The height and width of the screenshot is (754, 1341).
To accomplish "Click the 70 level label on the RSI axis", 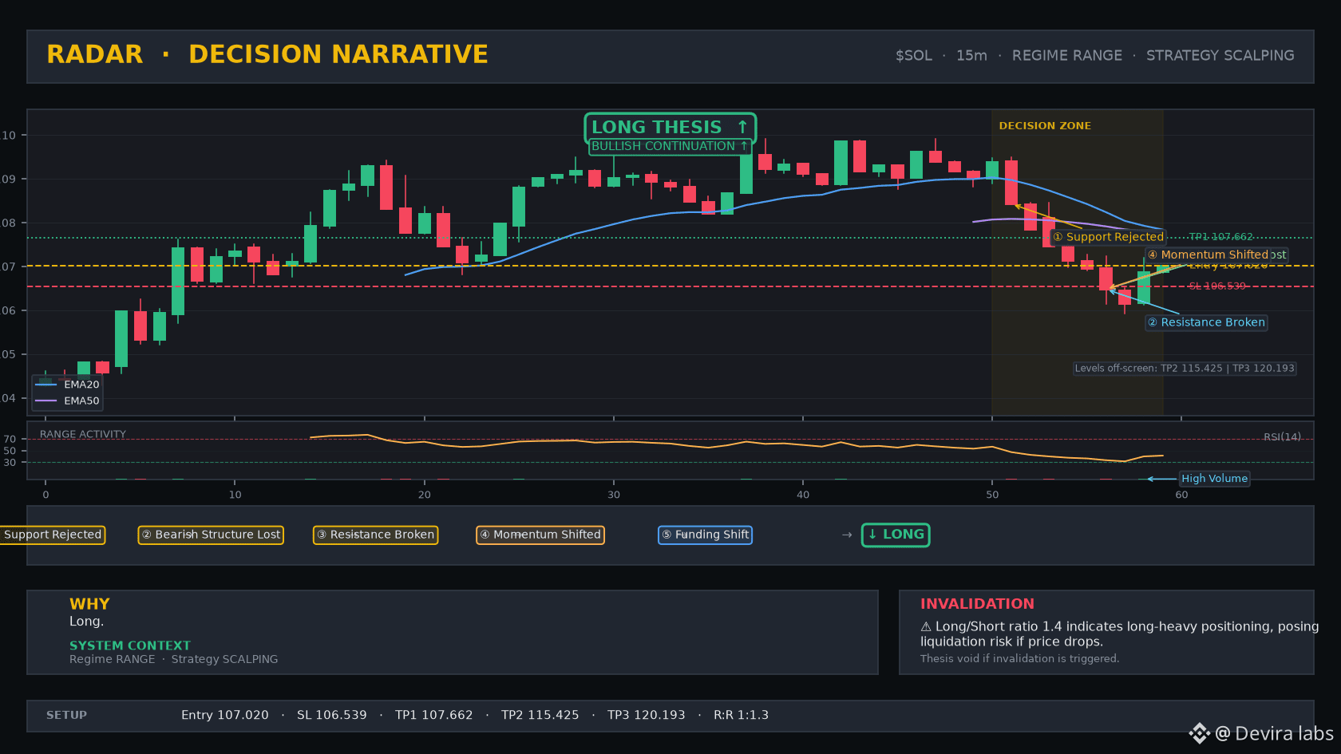I will click(10, 440).
